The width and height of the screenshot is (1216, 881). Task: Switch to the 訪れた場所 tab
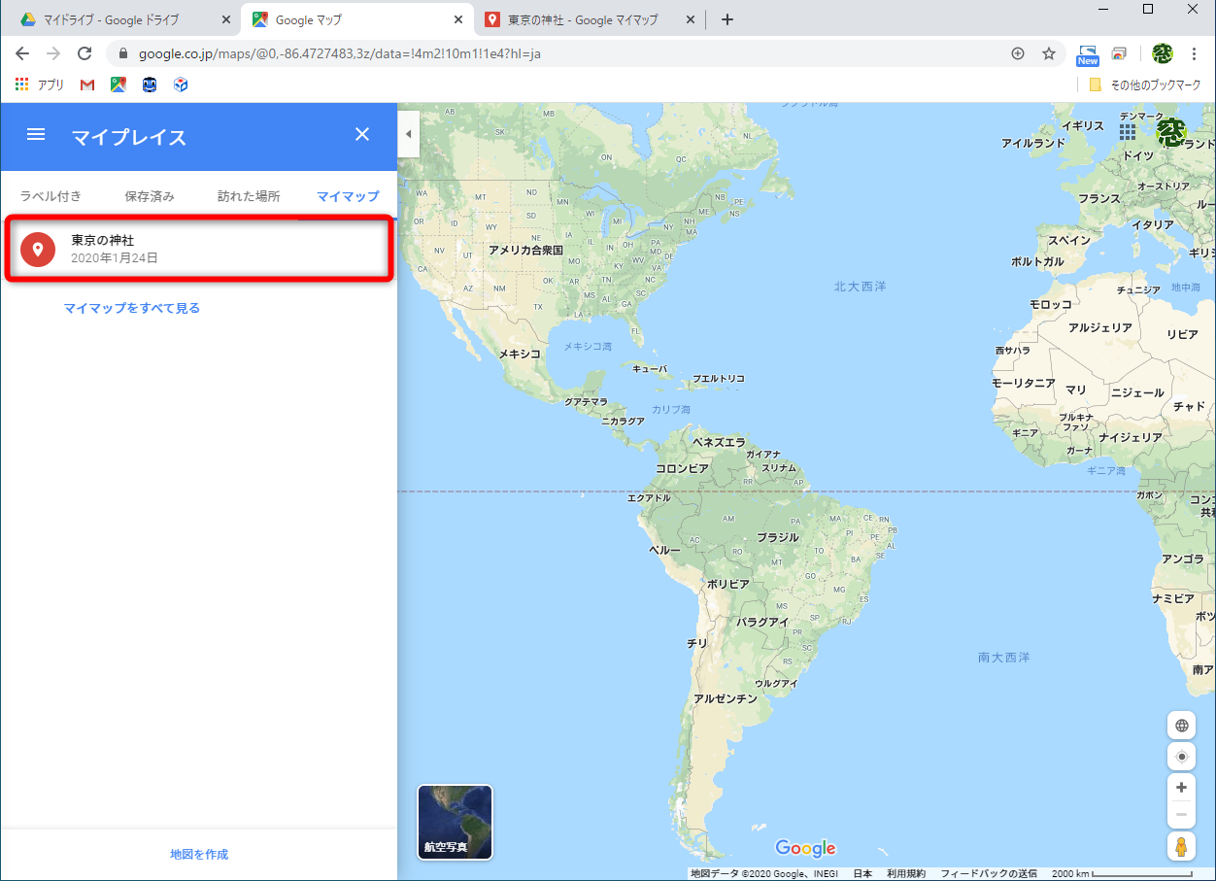tap(249, 196)
